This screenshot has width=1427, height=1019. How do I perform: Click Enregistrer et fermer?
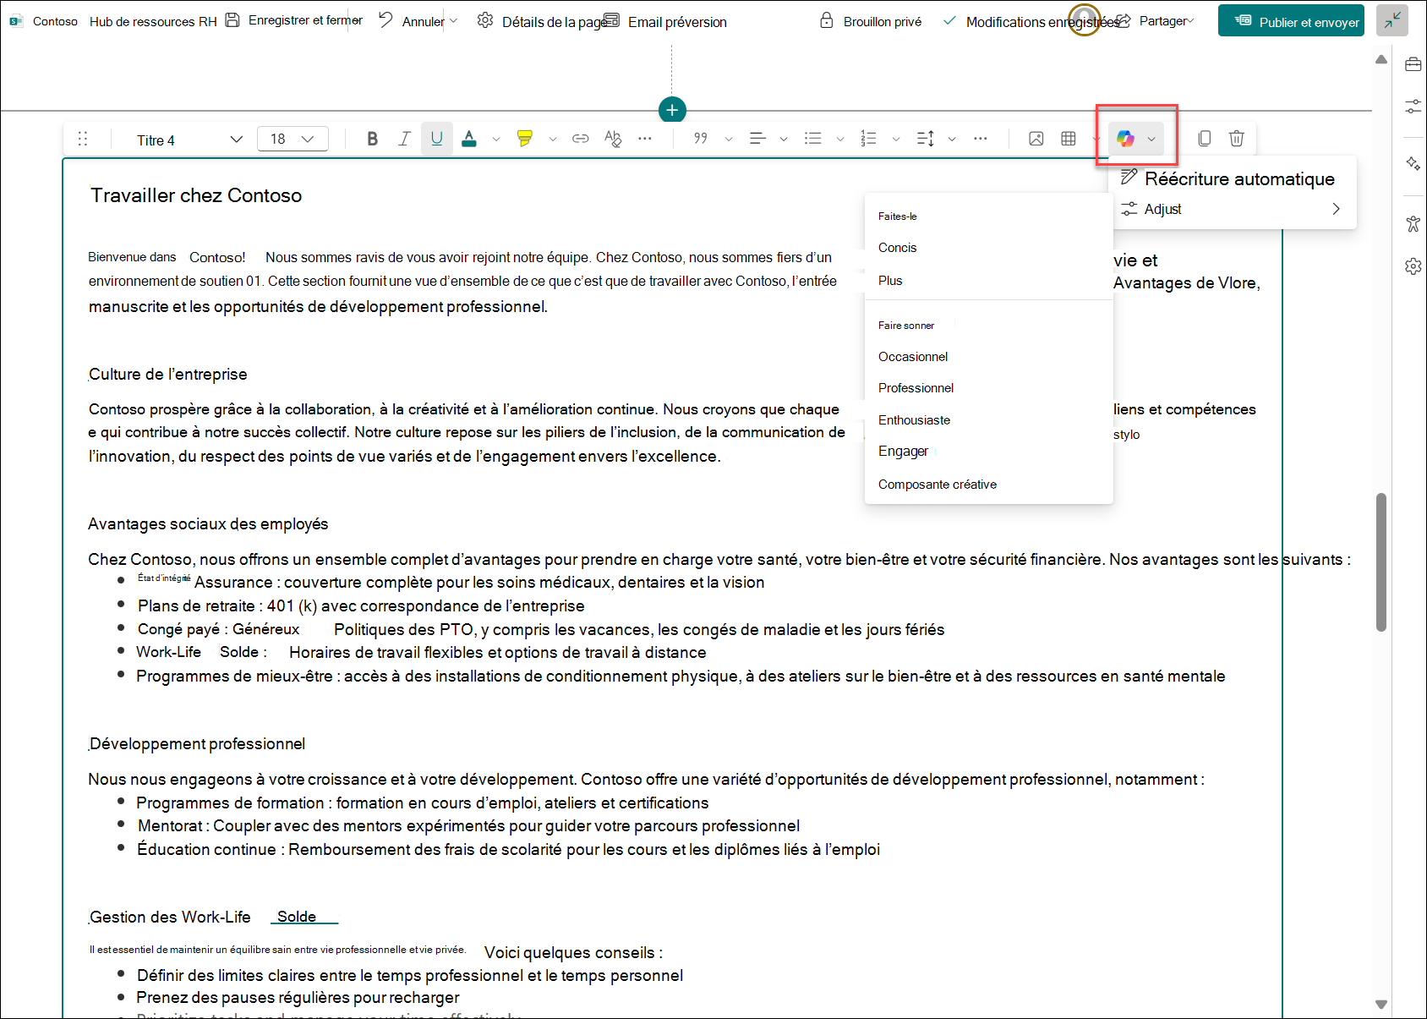point(293,20)
